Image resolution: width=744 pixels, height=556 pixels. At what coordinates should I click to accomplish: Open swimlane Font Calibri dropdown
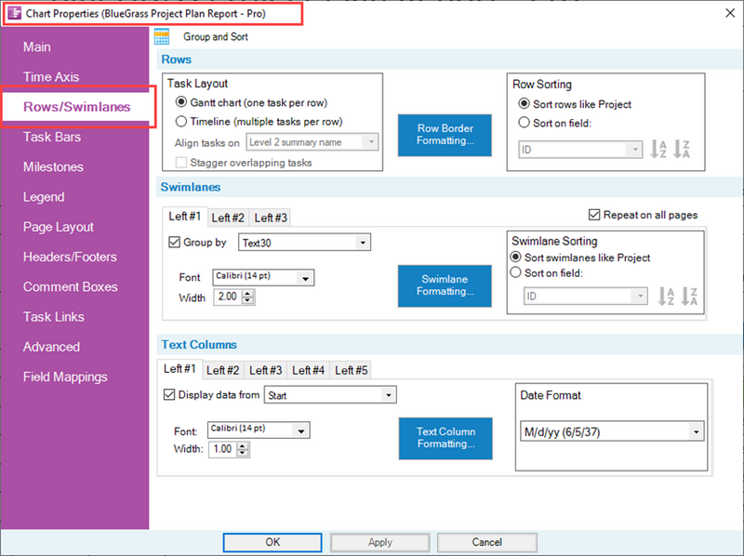point(263,277)
